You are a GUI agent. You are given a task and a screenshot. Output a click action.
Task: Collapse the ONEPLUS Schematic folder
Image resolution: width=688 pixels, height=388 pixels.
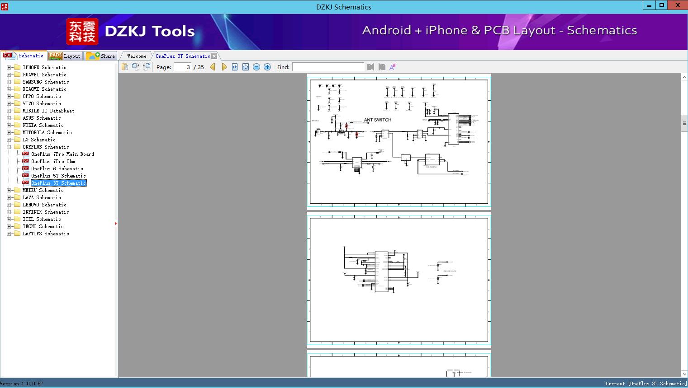coord(9,147)
